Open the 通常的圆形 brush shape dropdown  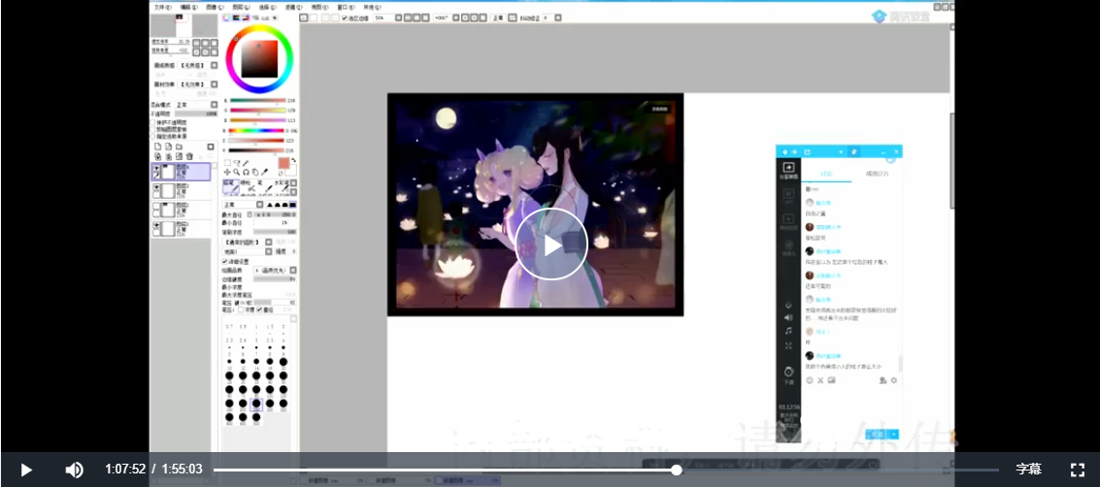coord(248,242)
